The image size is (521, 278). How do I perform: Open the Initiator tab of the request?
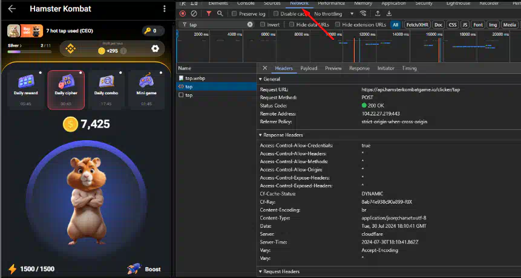[x=386, y=68]
